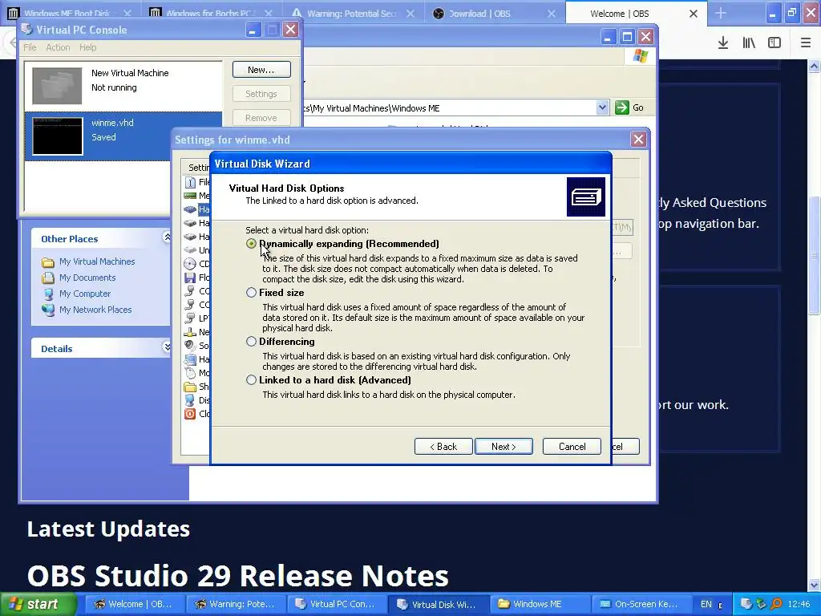
Task: Click the green Go arrow in Explorer
Action: point(621,107)
